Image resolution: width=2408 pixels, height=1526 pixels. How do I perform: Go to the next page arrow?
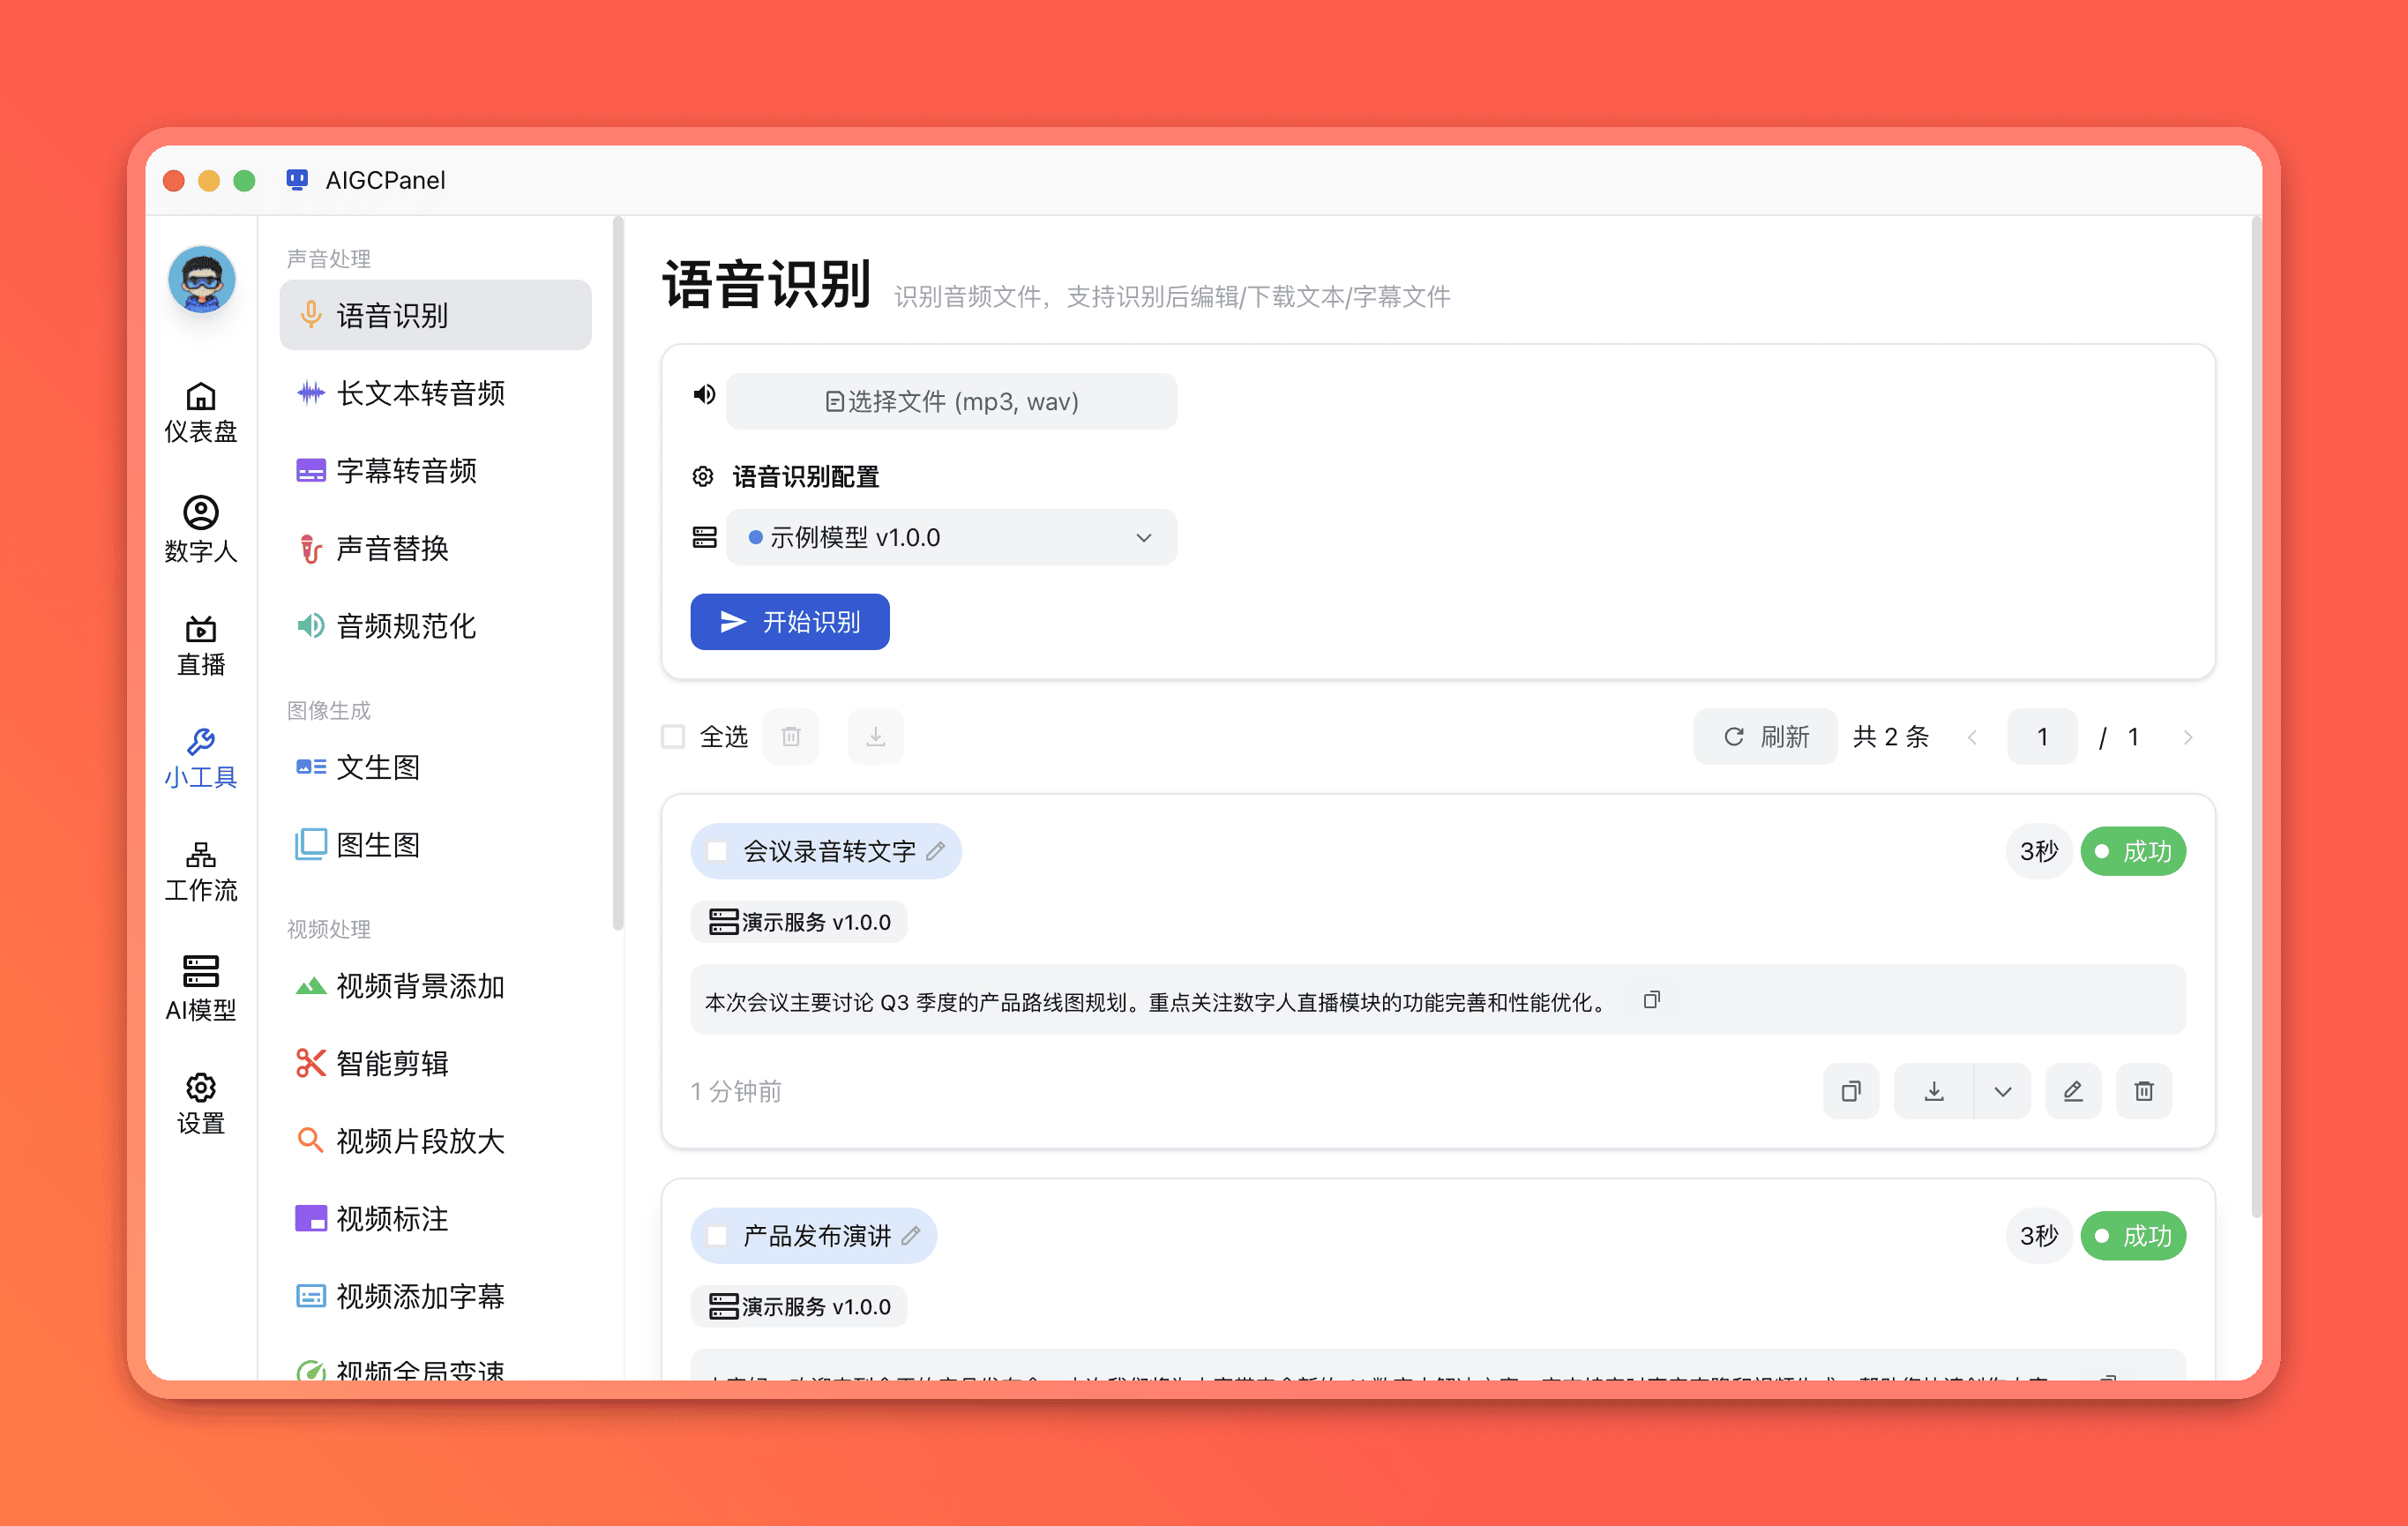tap(2188, 737)
